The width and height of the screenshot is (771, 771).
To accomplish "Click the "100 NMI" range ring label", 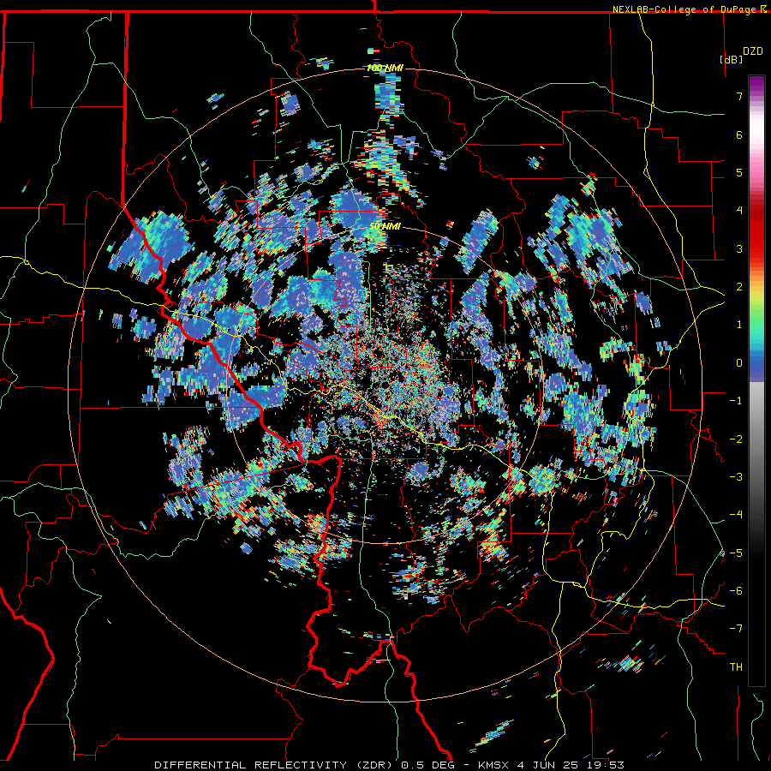I will click(385, 68).
